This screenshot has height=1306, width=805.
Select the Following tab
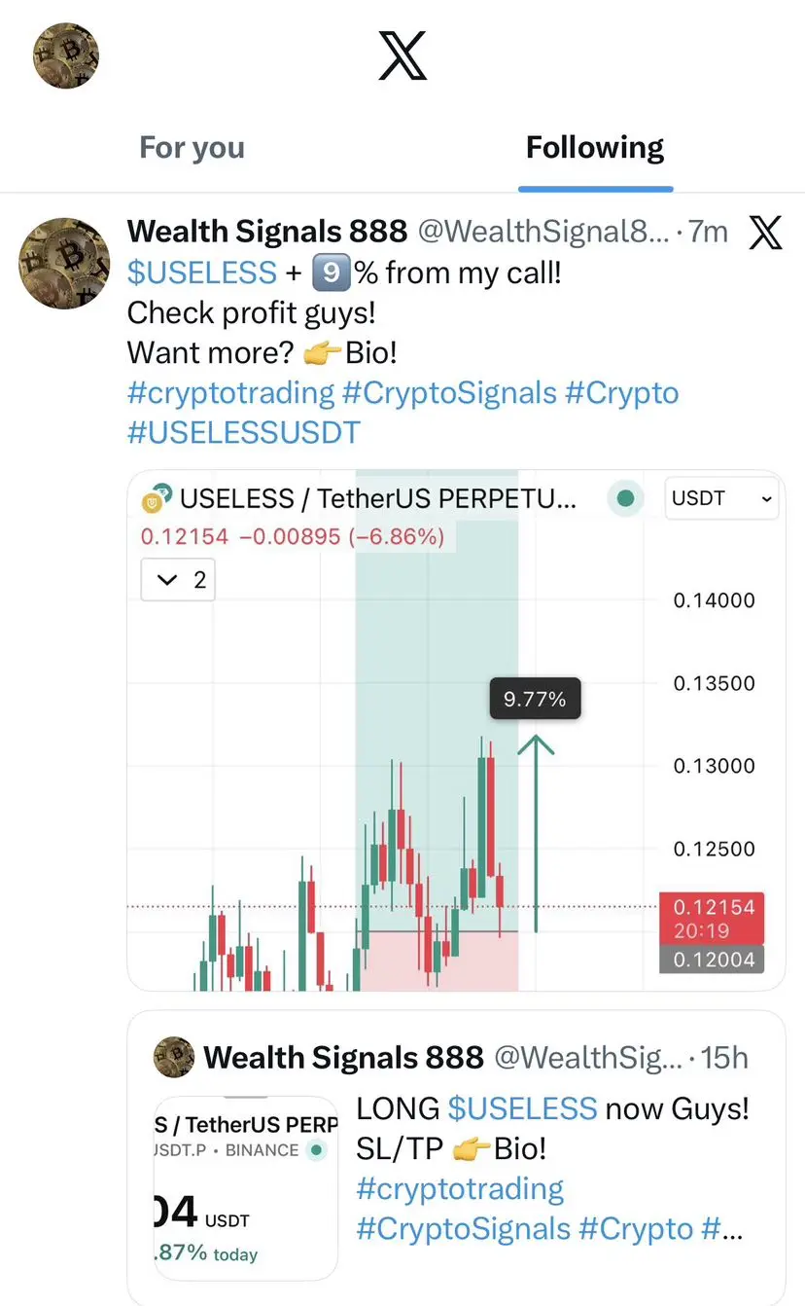pyautogui.click(x=595, y=148)
